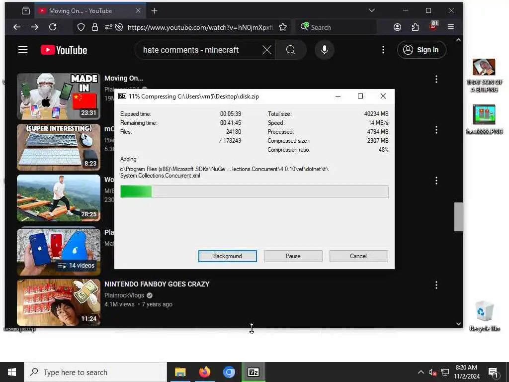Open the YouTube guide hamburger menu
Screen dimensions: 509x382
[23, 50]
